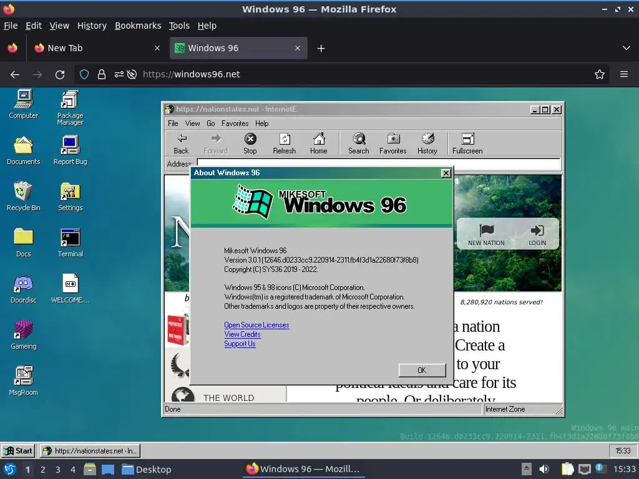The image size is (639, 479).
Task: Open the Computer desktop icon
Action: coord(24,104)
